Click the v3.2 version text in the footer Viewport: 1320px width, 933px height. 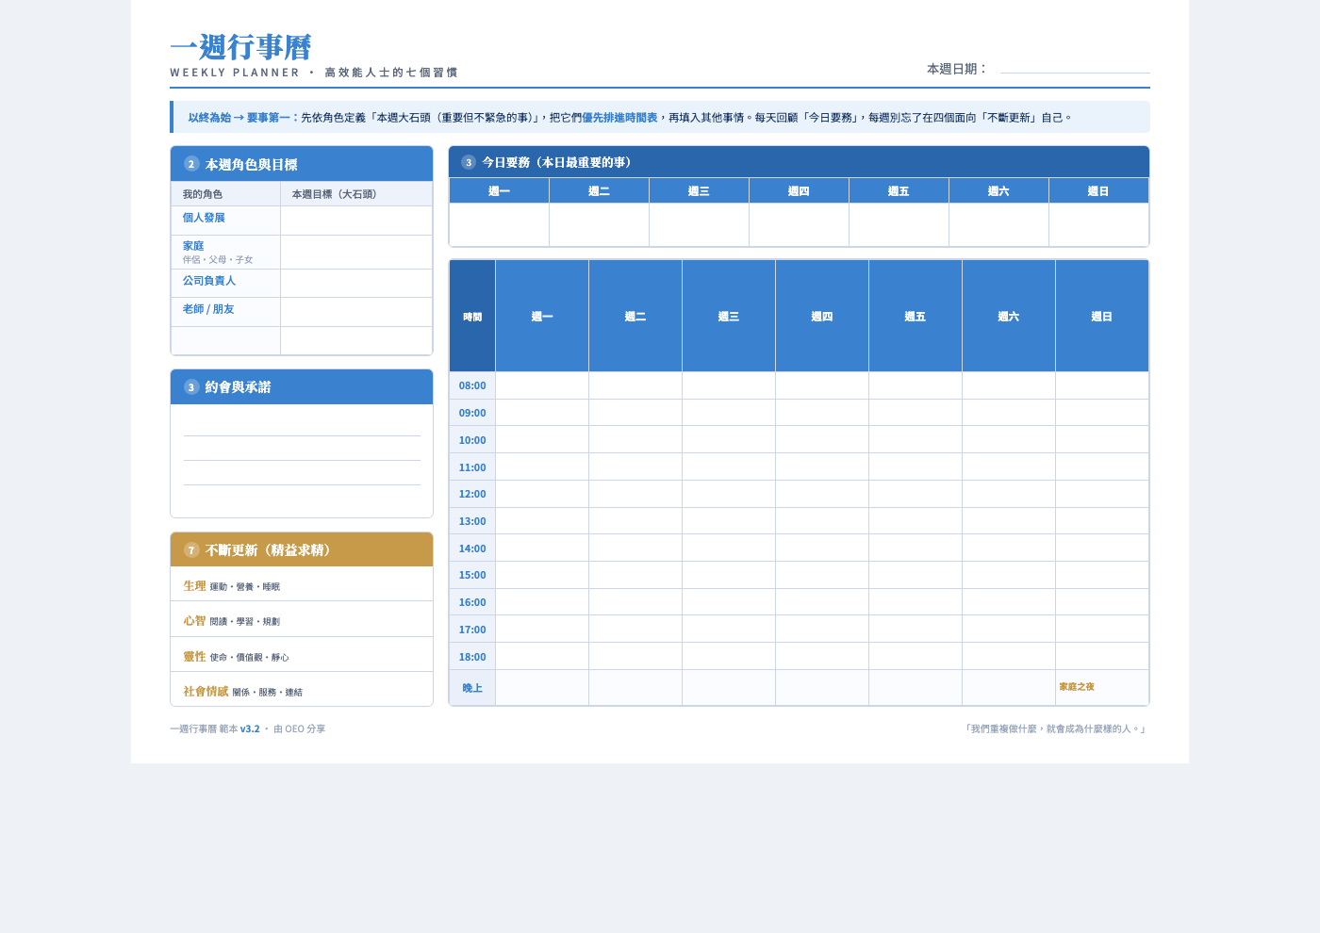(x=250, y=728)
